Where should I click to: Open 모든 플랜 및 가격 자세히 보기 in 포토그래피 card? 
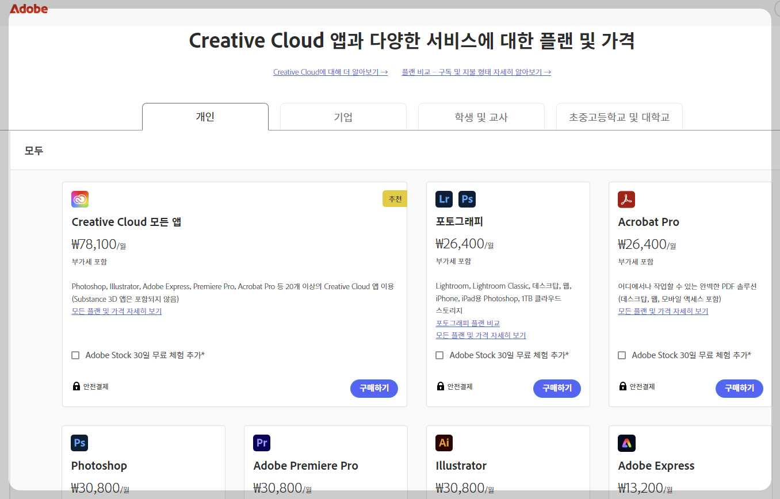[481, 335]
